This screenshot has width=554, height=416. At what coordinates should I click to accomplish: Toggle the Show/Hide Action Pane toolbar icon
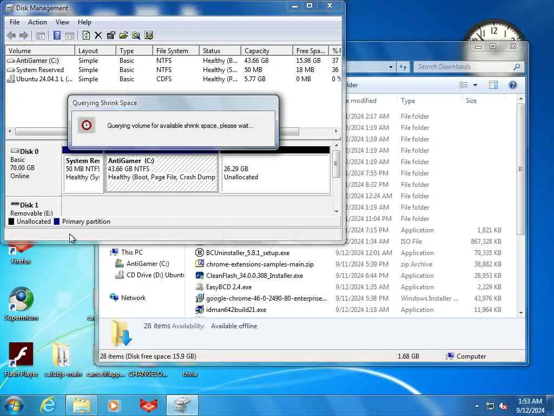(70, 35)
